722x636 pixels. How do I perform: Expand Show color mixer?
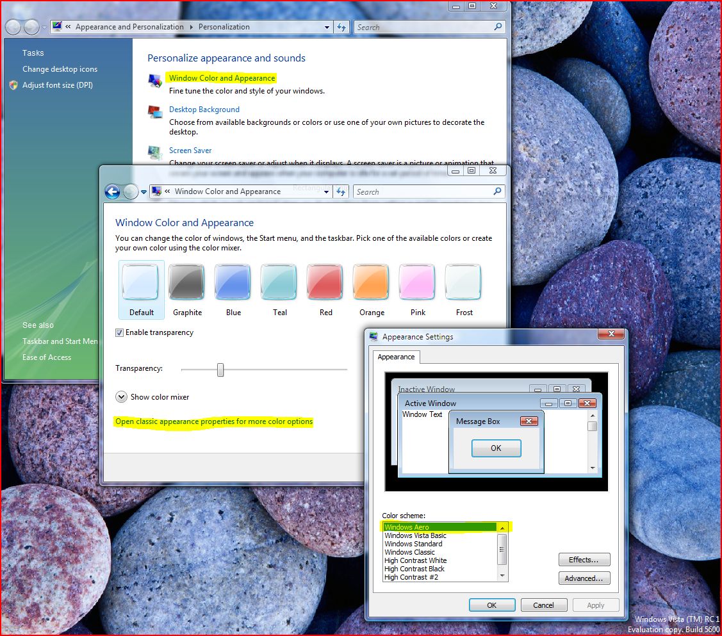pos(121,396)
